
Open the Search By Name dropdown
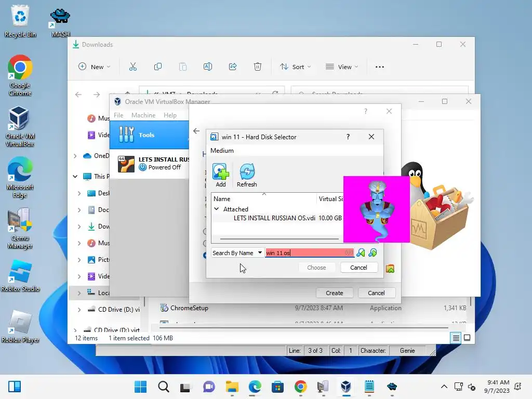coord(237,253)
